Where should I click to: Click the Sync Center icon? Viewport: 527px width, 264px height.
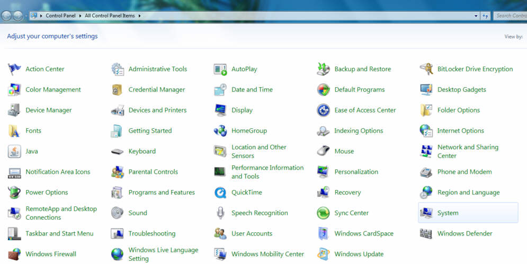[x=323, y=213]
